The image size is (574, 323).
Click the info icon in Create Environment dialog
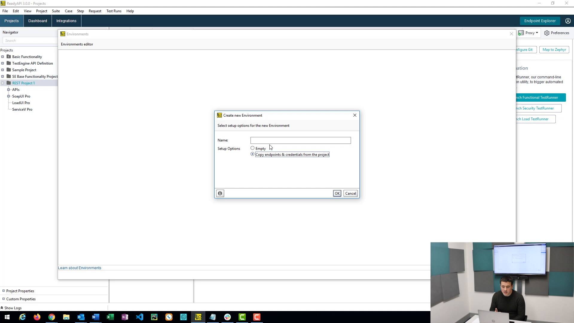tap(220, 193)
